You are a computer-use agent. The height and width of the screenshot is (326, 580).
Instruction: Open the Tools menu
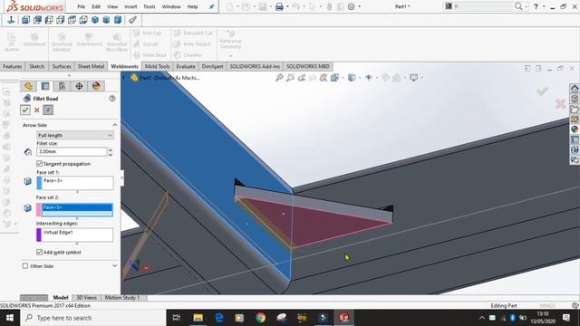pos(149,6)
